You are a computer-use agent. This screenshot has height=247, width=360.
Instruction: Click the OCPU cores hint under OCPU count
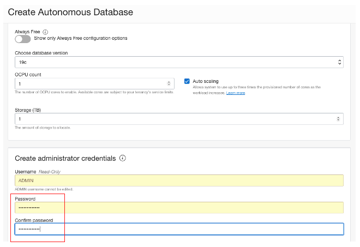(94, 92)
